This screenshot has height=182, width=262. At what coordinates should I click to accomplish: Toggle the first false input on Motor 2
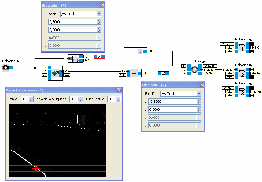tap(229, 73)
